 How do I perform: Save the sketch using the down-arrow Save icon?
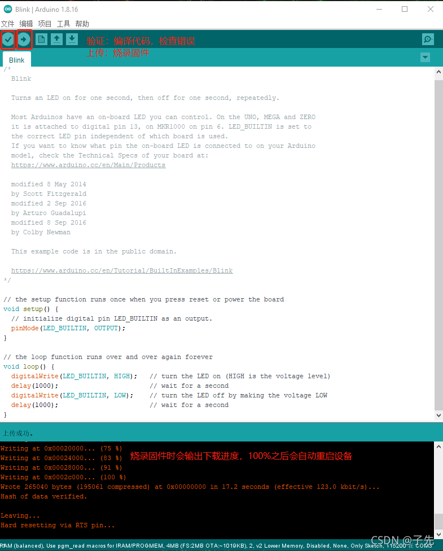[x=72, y=40]
